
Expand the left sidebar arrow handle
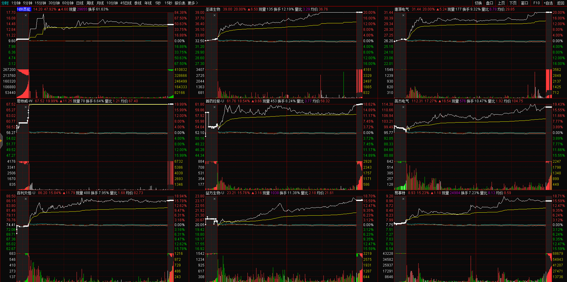[1, 140]
